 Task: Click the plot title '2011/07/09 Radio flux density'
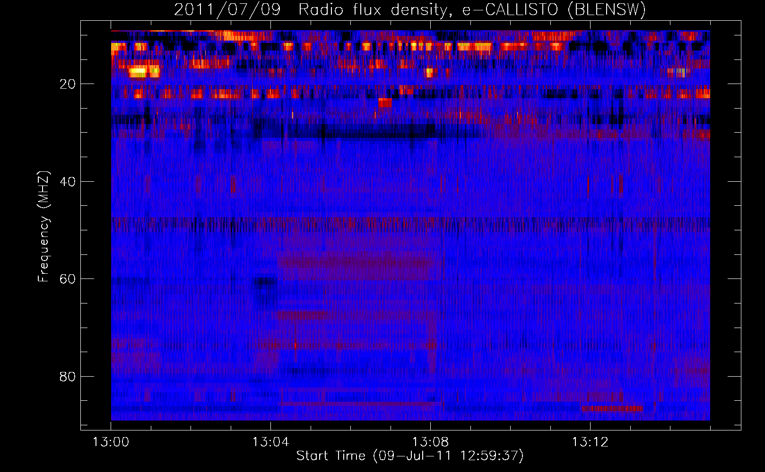[x=410, y=9]
